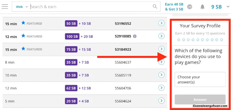Click the search magnifier icon
The width and height of the screenshot is (231, 110).
(155, 7)
